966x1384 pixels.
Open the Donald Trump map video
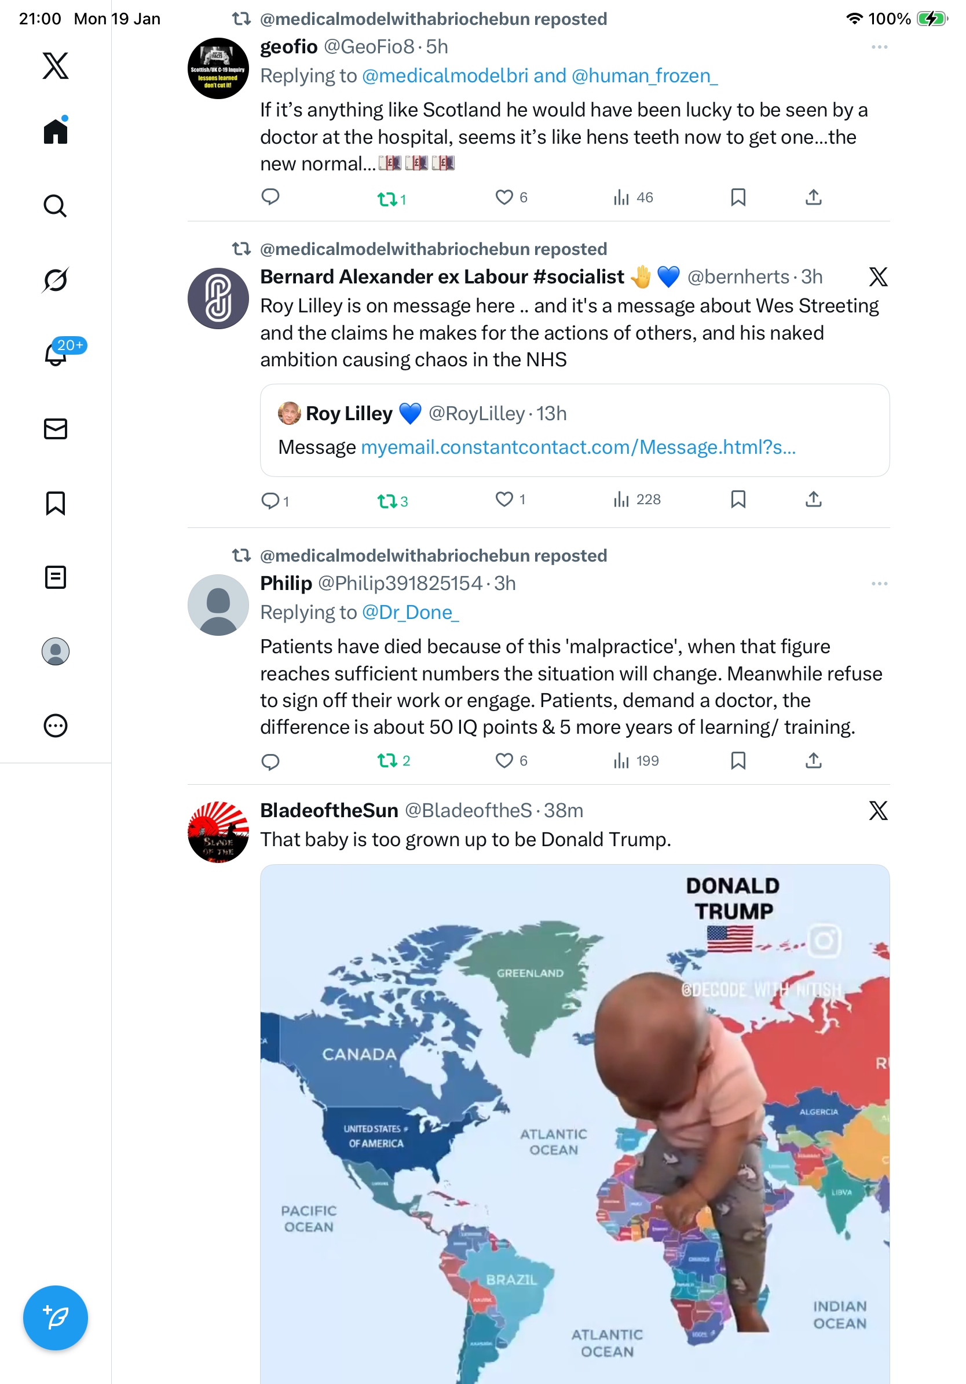(x=575, y=1121)
